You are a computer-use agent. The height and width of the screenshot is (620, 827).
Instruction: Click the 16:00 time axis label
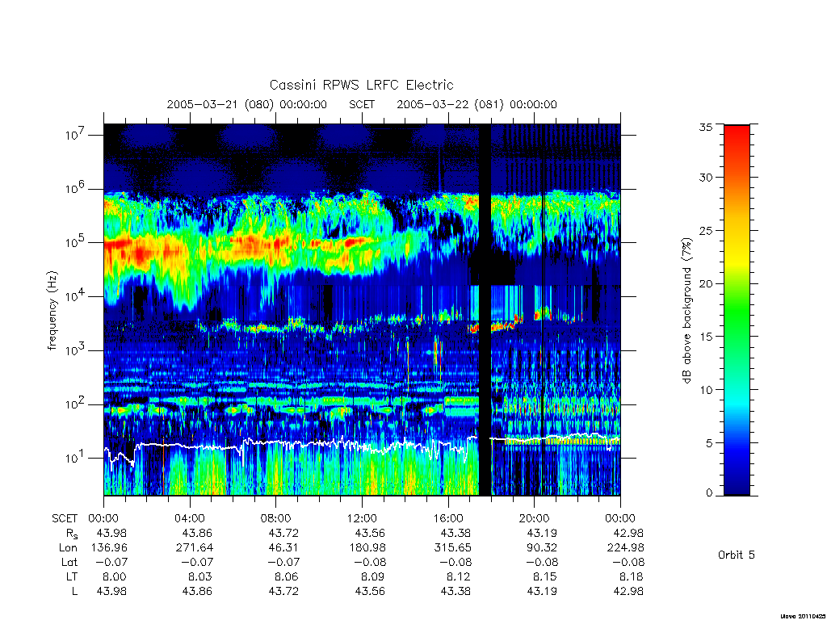click(447, 518)
